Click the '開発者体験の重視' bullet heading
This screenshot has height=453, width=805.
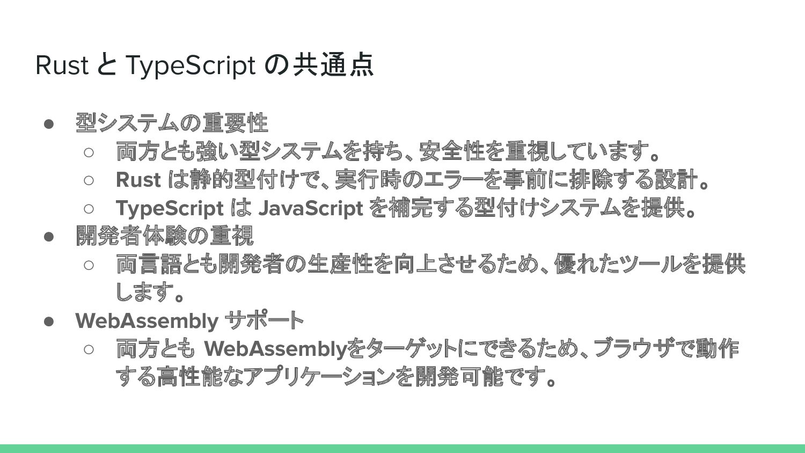(164, 236)
